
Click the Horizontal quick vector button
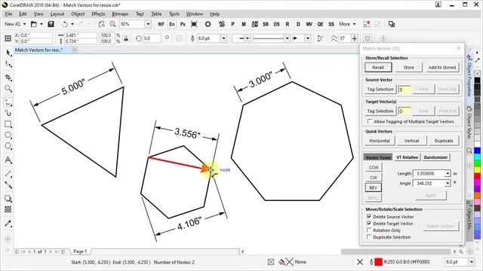point(380,141)
